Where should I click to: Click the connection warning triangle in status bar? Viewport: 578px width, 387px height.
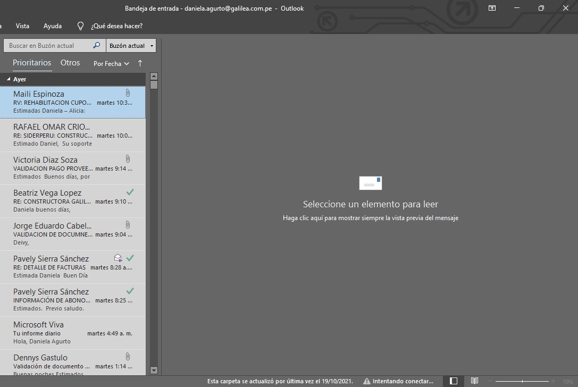(367, 381)
